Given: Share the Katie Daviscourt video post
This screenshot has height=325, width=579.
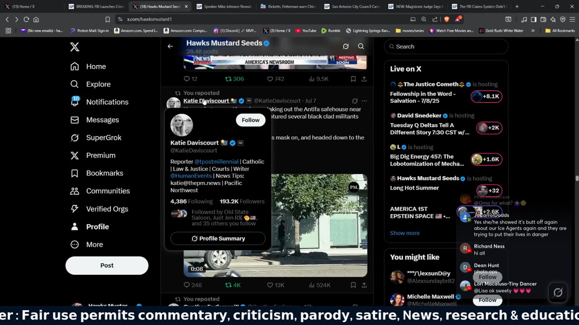Looking at the screenshot, I should (x=364, y=285).
